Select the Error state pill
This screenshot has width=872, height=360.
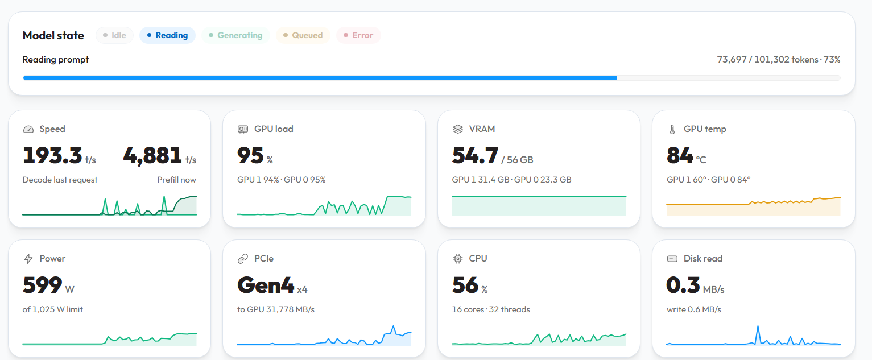[358, 35]
